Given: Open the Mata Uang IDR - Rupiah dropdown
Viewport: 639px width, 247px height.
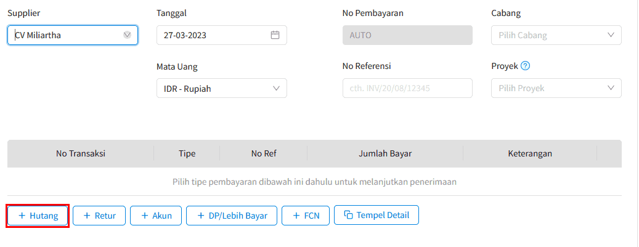Looking at the screenshot, I should [222, 88].
